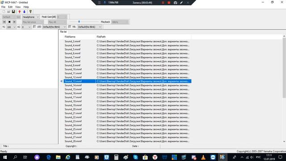Click the file list scrollbar down arrow

(x=284, y=141)
